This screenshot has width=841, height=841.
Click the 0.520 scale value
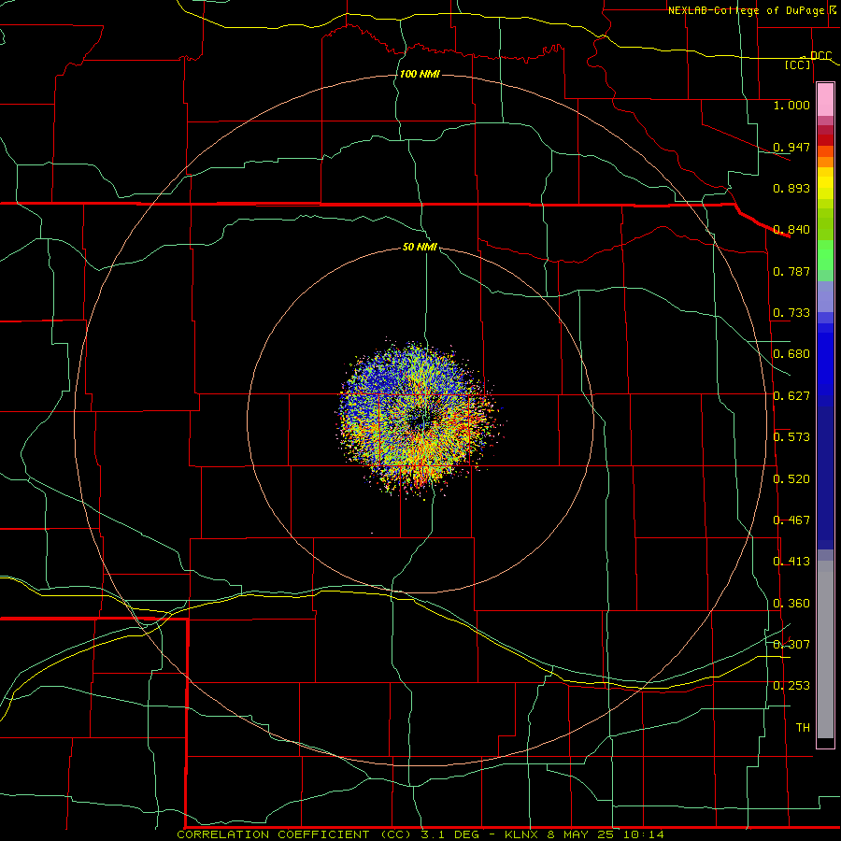791,479
